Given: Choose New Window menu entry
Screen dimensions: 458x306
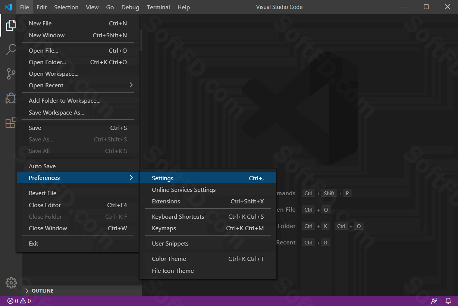Looking at the screenshot, I should pos(78,35).
